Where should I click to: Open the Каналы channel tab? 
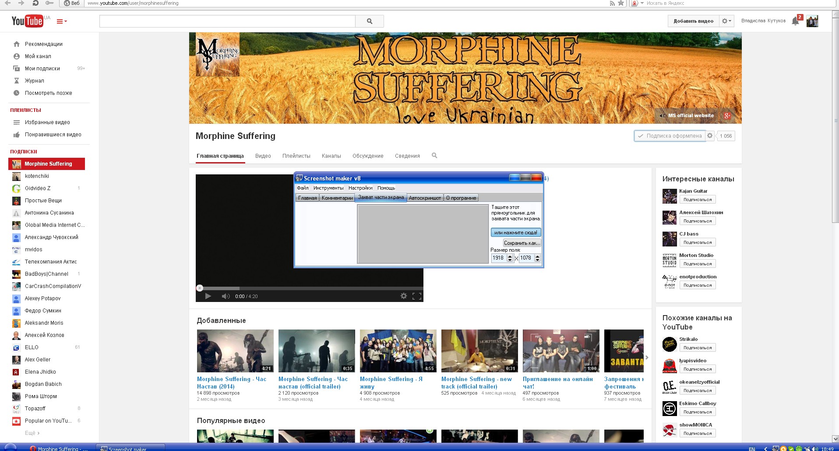tap(331, 156)
